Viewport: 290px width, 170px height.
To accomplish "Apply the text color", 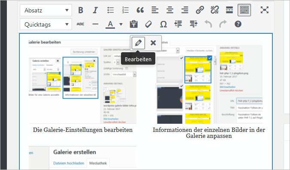I will coord(110,24).
